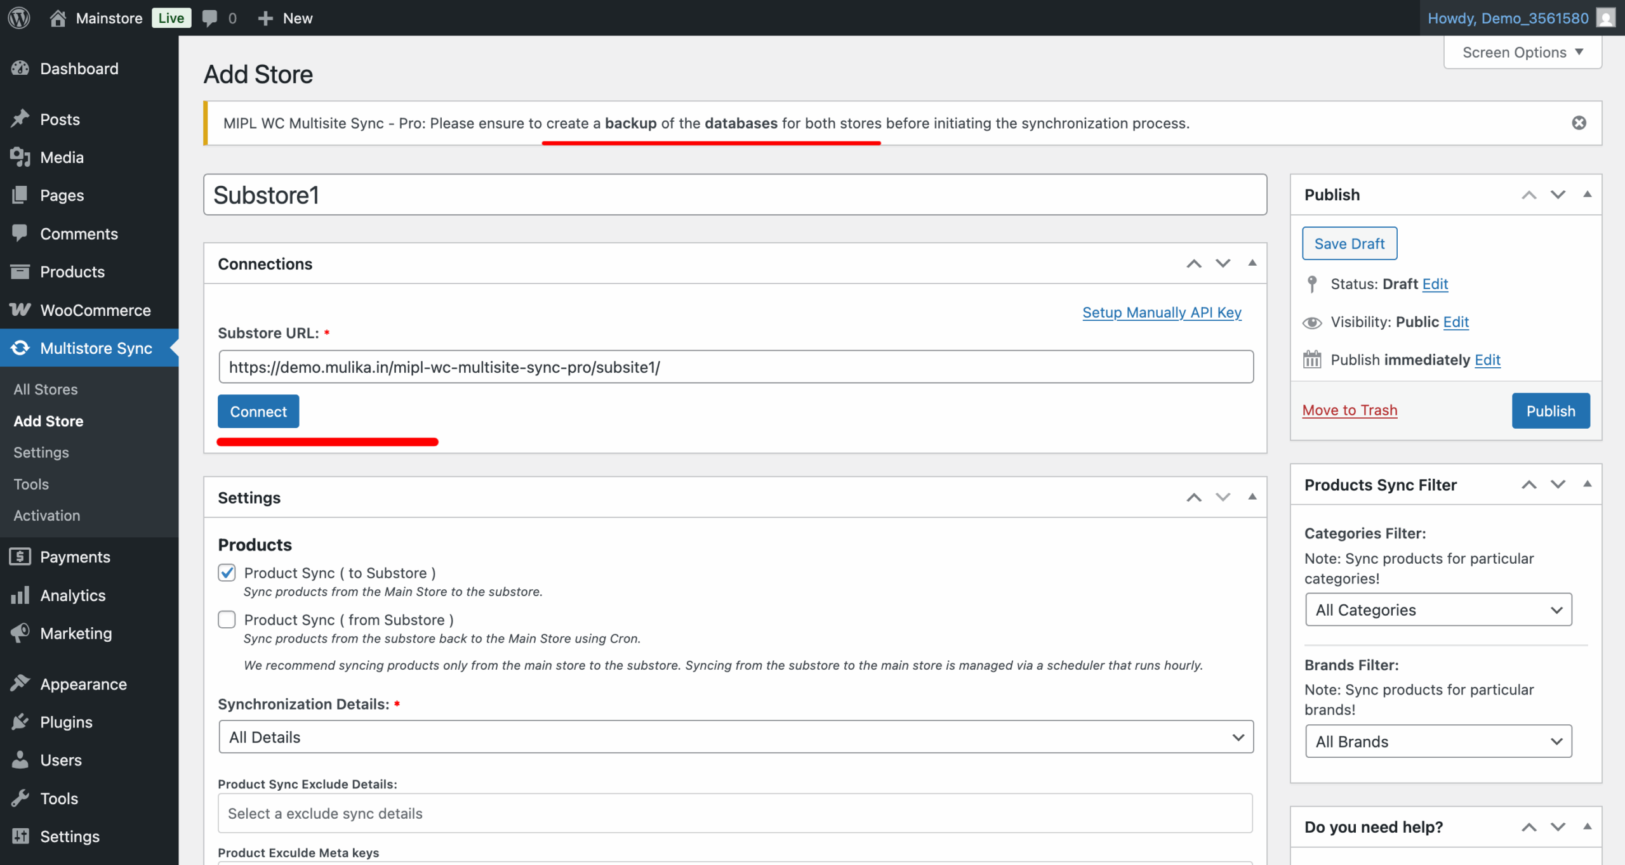Click the Connect button
Image resolution: width=1625 pixels, height=865 pixels.
click(x=258, y=412)
